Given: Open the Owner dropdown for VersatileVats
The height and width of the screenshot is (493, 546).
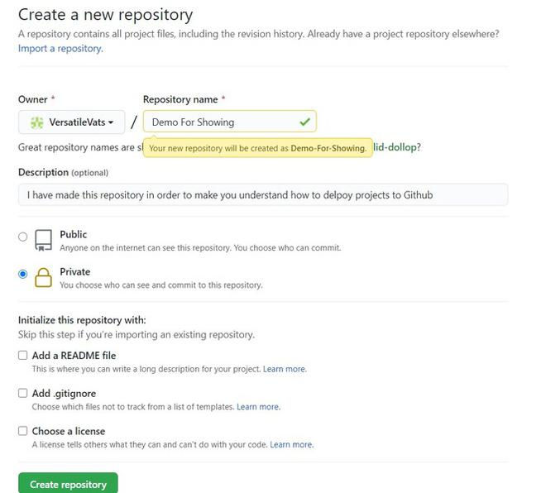Looking at the screenshot, I should 71,122.
